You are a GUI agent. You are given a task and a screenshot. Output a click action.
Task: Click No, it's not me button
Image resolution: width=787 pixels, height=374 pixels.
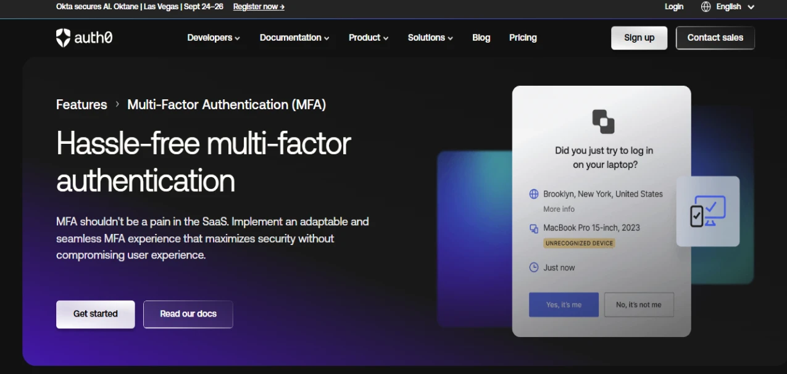639,305
